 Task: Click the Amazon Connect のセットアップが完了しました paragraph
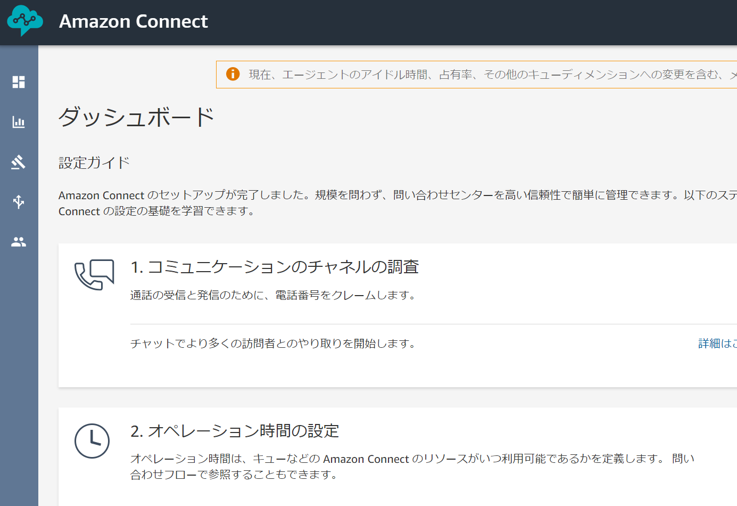coord(398,203)
